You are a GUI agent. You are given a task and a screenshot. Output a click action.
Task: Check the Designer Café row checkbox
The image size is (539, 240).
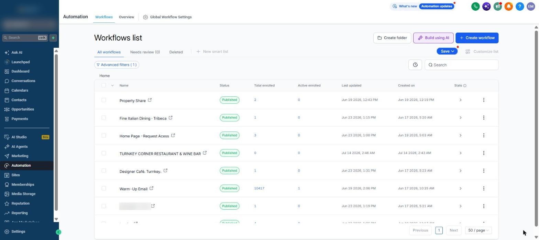[x=103, y=170]
